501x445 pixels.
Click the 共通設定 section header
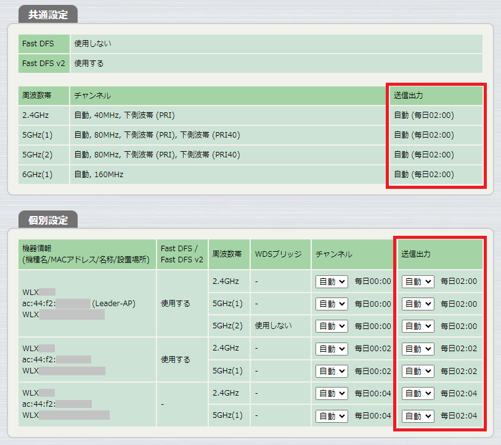click(48, 15)
